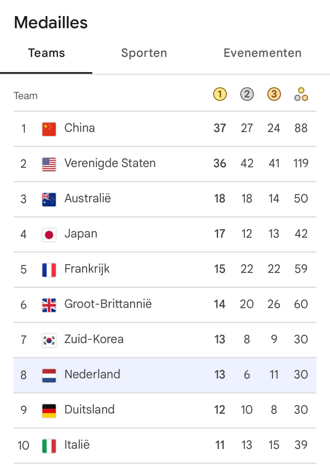Select the Teams tab
Viewport: 330px width, 465px height.
[x=47, y=53]
